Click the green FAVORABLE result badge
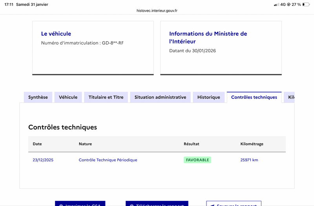 (x=197, y=160)
